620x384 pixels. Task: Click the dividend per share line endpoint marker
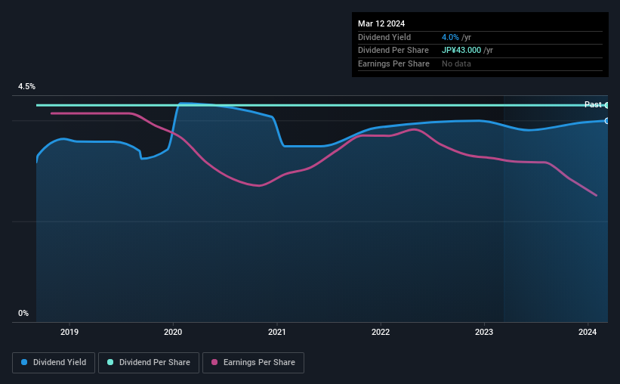pyautogui.click(x=606, y=105)
